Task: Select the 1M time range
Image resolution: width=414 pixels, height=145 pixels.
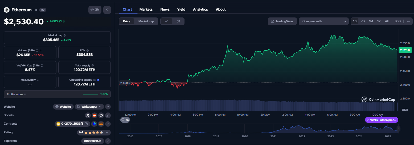Action: tap(371, 21)
